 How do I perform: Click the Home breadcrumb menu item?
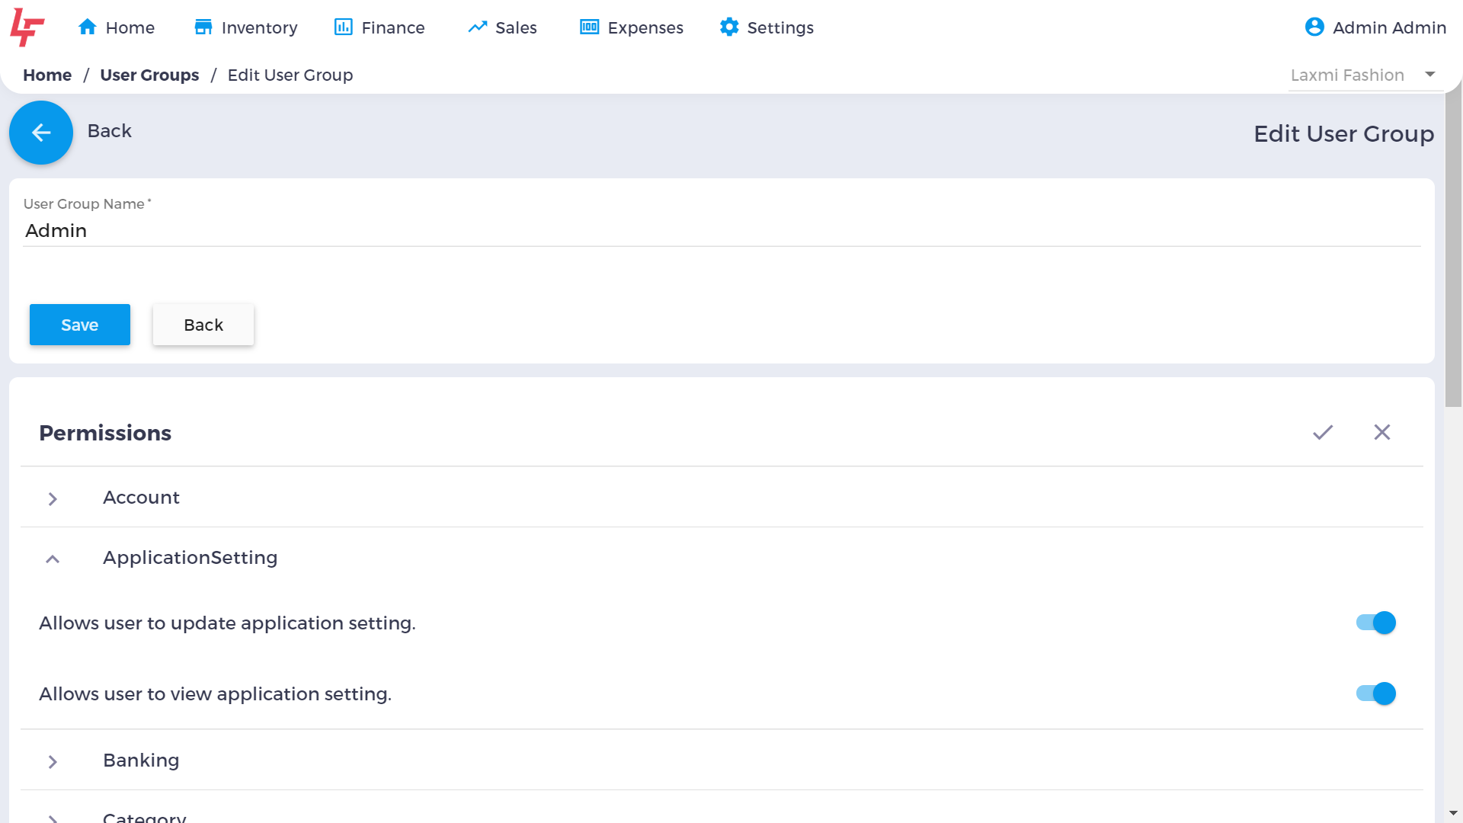(x=47, y=75)
